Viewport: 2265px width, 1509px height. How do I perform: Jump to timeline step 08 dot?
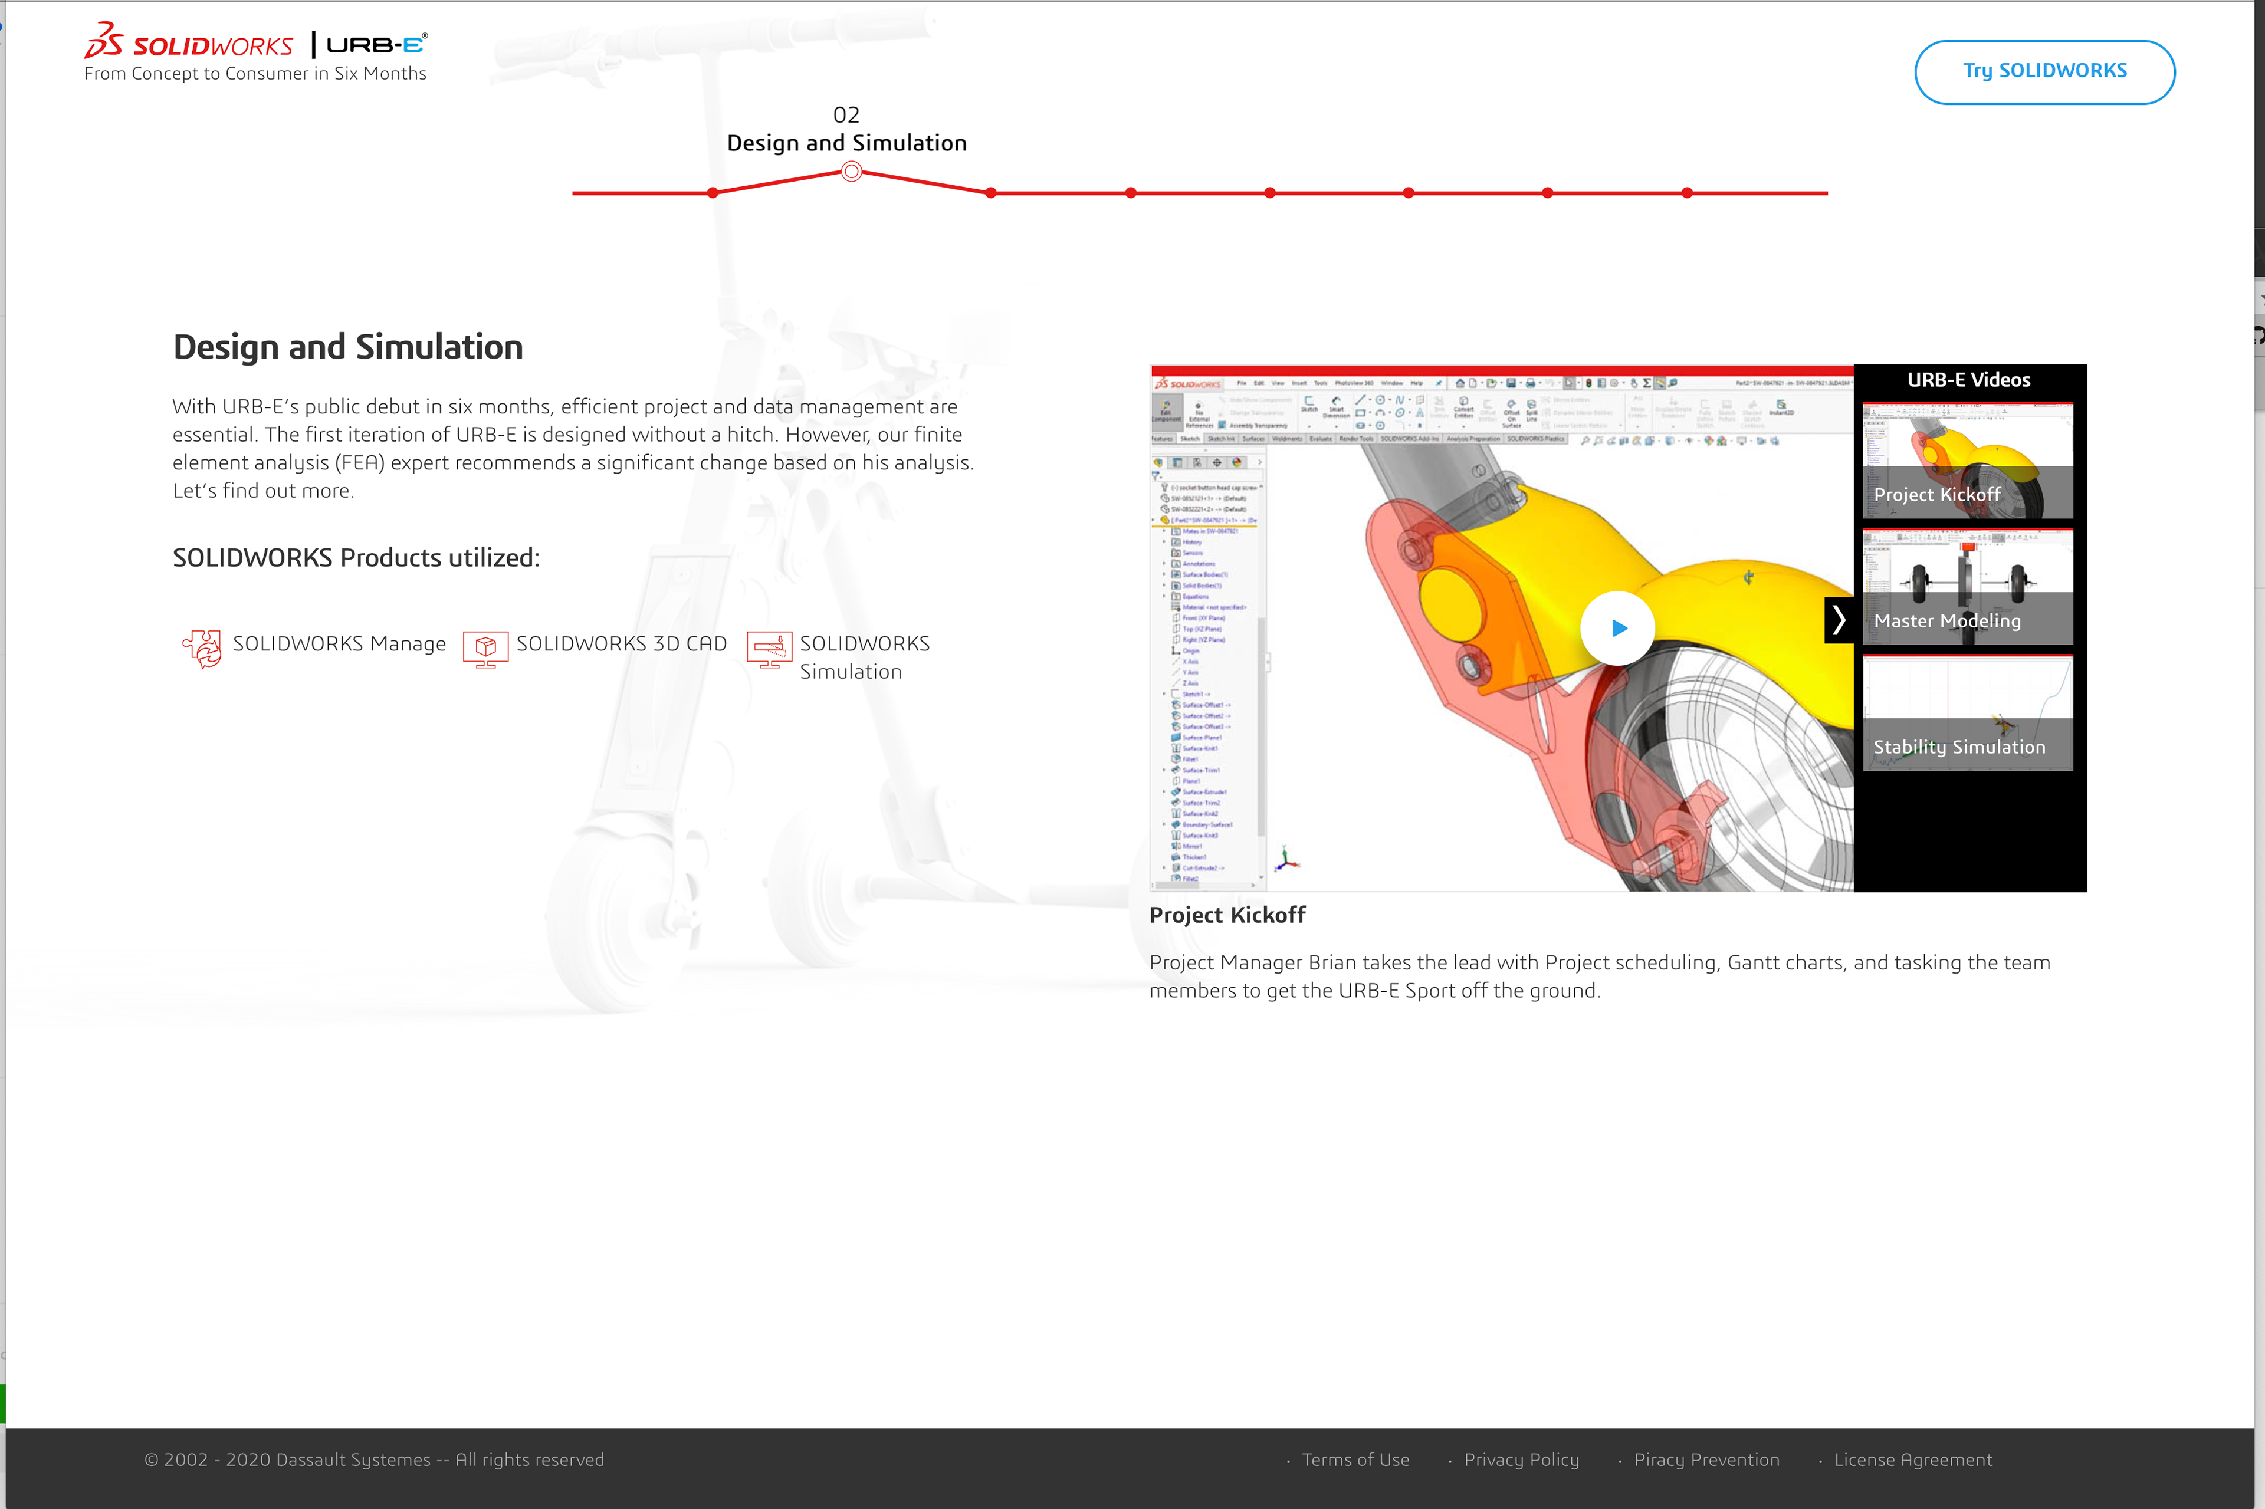tap(1688, 192)
